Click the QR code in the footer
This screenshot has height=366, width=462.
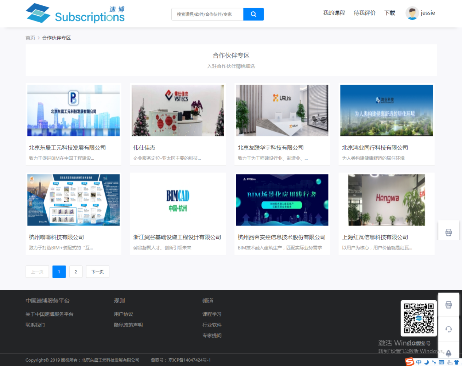[x=419, y=318]
